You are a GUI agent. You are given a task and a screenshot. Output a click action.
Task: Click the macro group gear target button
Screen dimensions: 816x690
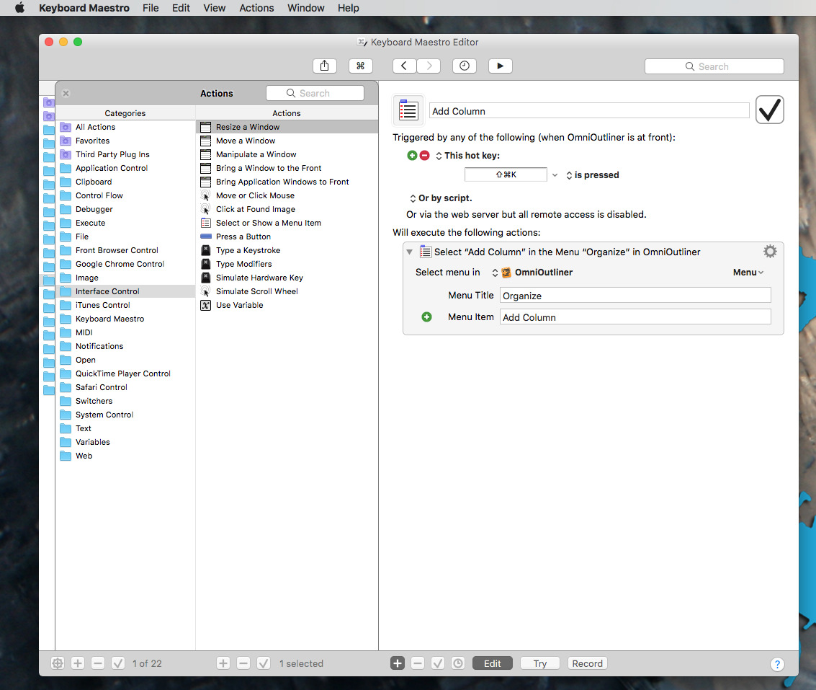58,663
